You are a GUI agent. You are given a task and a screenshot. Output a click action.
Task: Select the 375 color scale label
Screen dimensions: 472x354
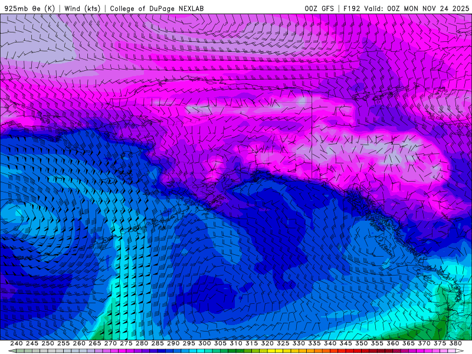pos(440,343)
